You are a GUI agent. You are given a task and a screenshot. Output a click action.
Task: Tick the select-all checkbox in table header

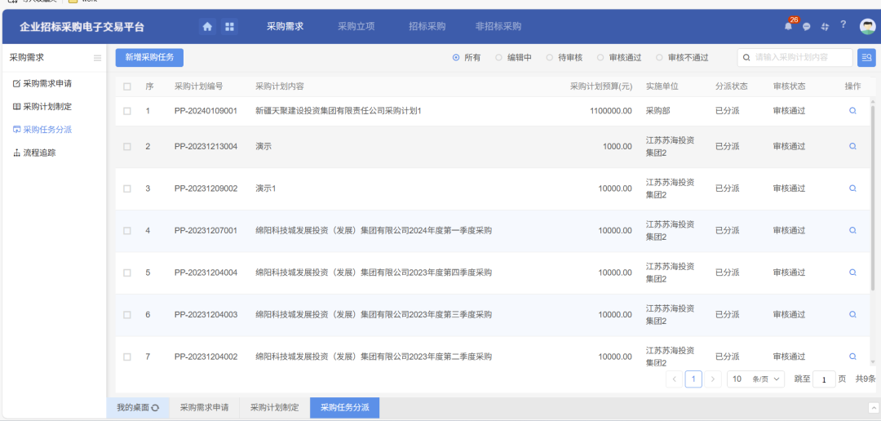[126, 86]
